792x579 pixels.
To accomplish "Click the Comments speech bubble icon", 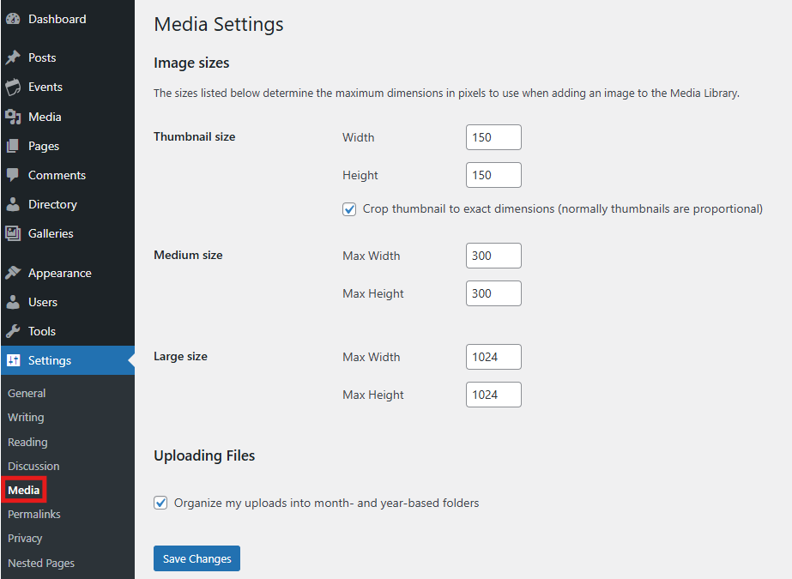I will click(x=13, y=175).
